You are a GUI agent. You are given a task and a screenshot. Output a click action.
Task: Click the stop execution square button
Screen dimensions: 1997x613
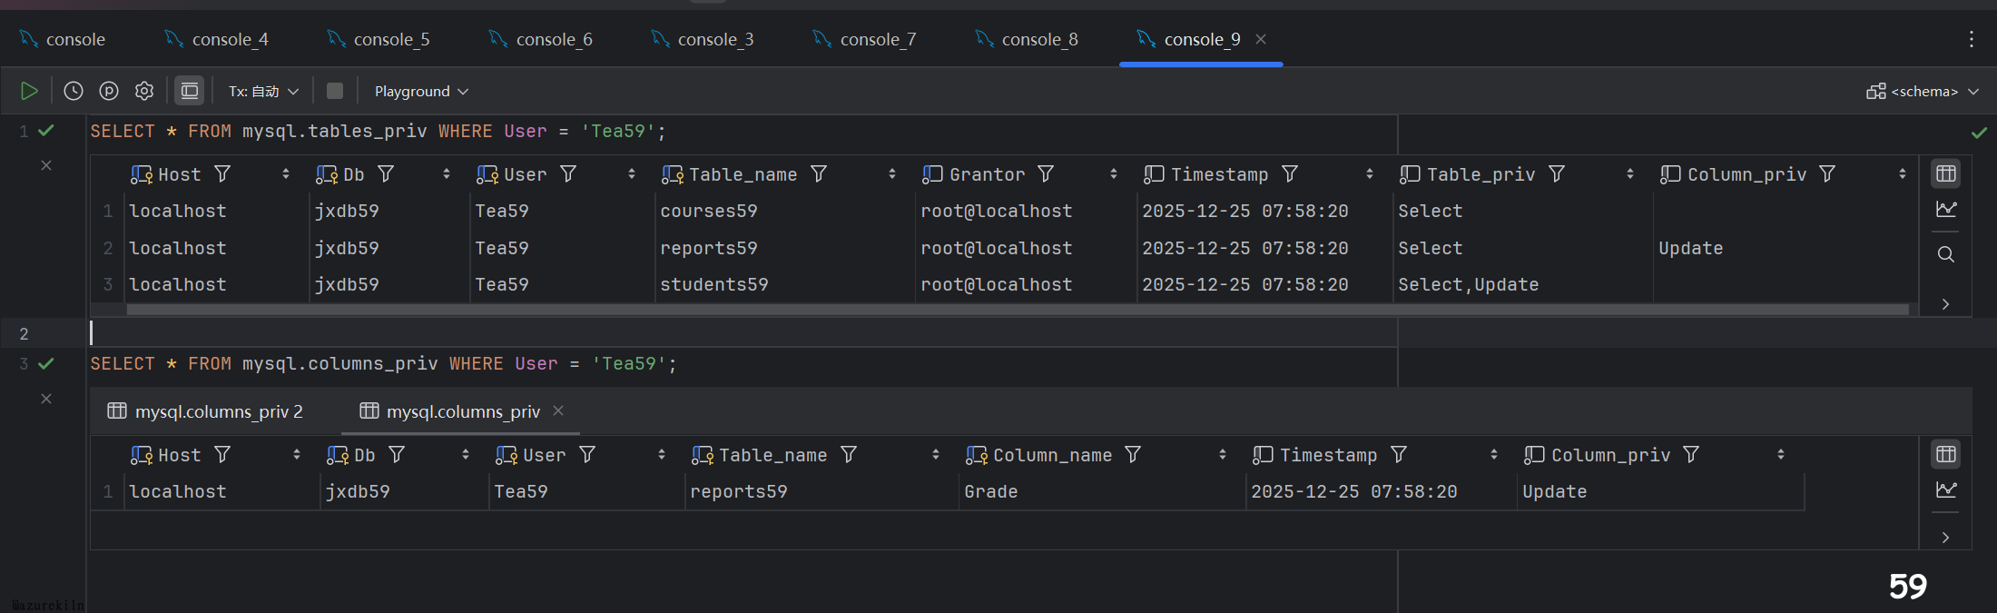pos(335,91)
